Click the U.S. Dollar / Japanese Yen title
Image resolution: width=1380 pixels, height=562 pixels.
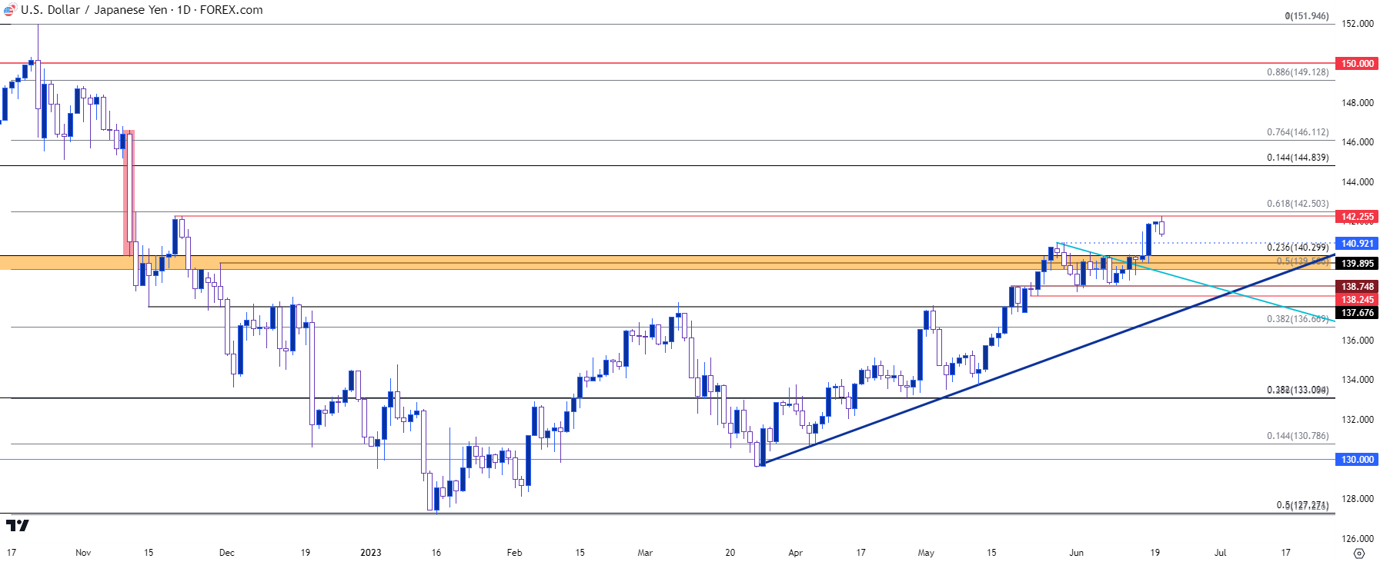click(x=94, y=10)
